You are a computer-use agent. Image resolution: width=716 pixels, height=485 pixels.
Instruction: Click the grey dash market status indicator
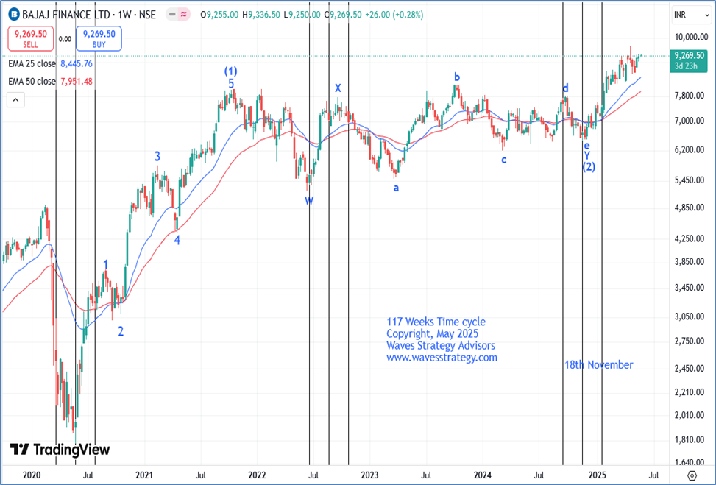pos(172,15)
